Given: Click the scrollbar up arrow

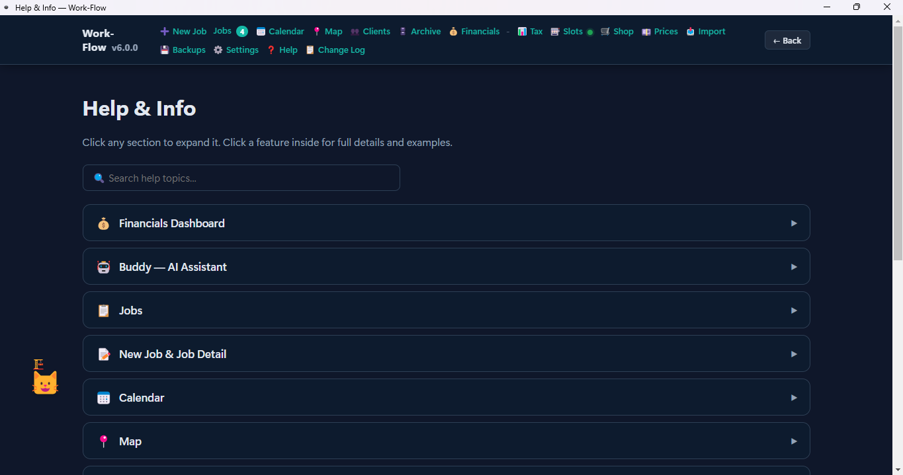Looking at the screenshot, I should coord(898,20).
